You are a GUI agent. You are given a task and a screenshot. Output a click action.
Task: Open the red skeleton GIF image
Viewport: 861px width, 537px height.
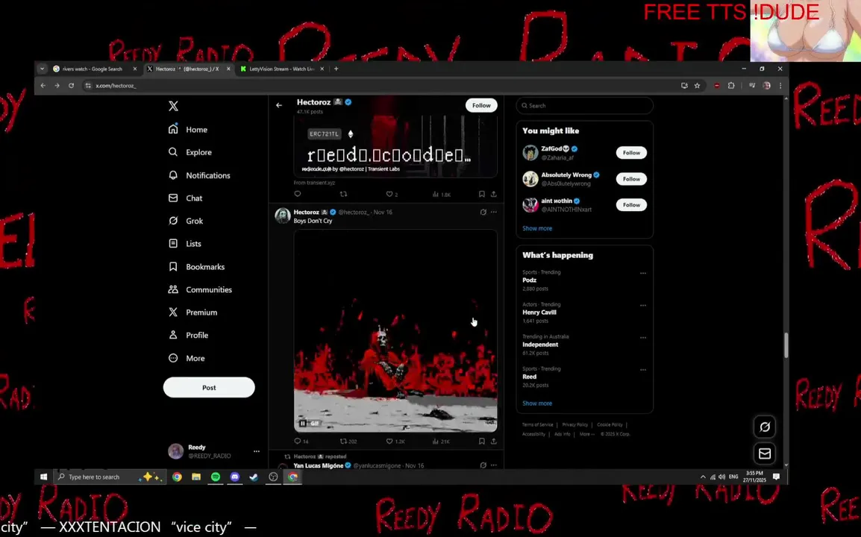tap(395, 331)
